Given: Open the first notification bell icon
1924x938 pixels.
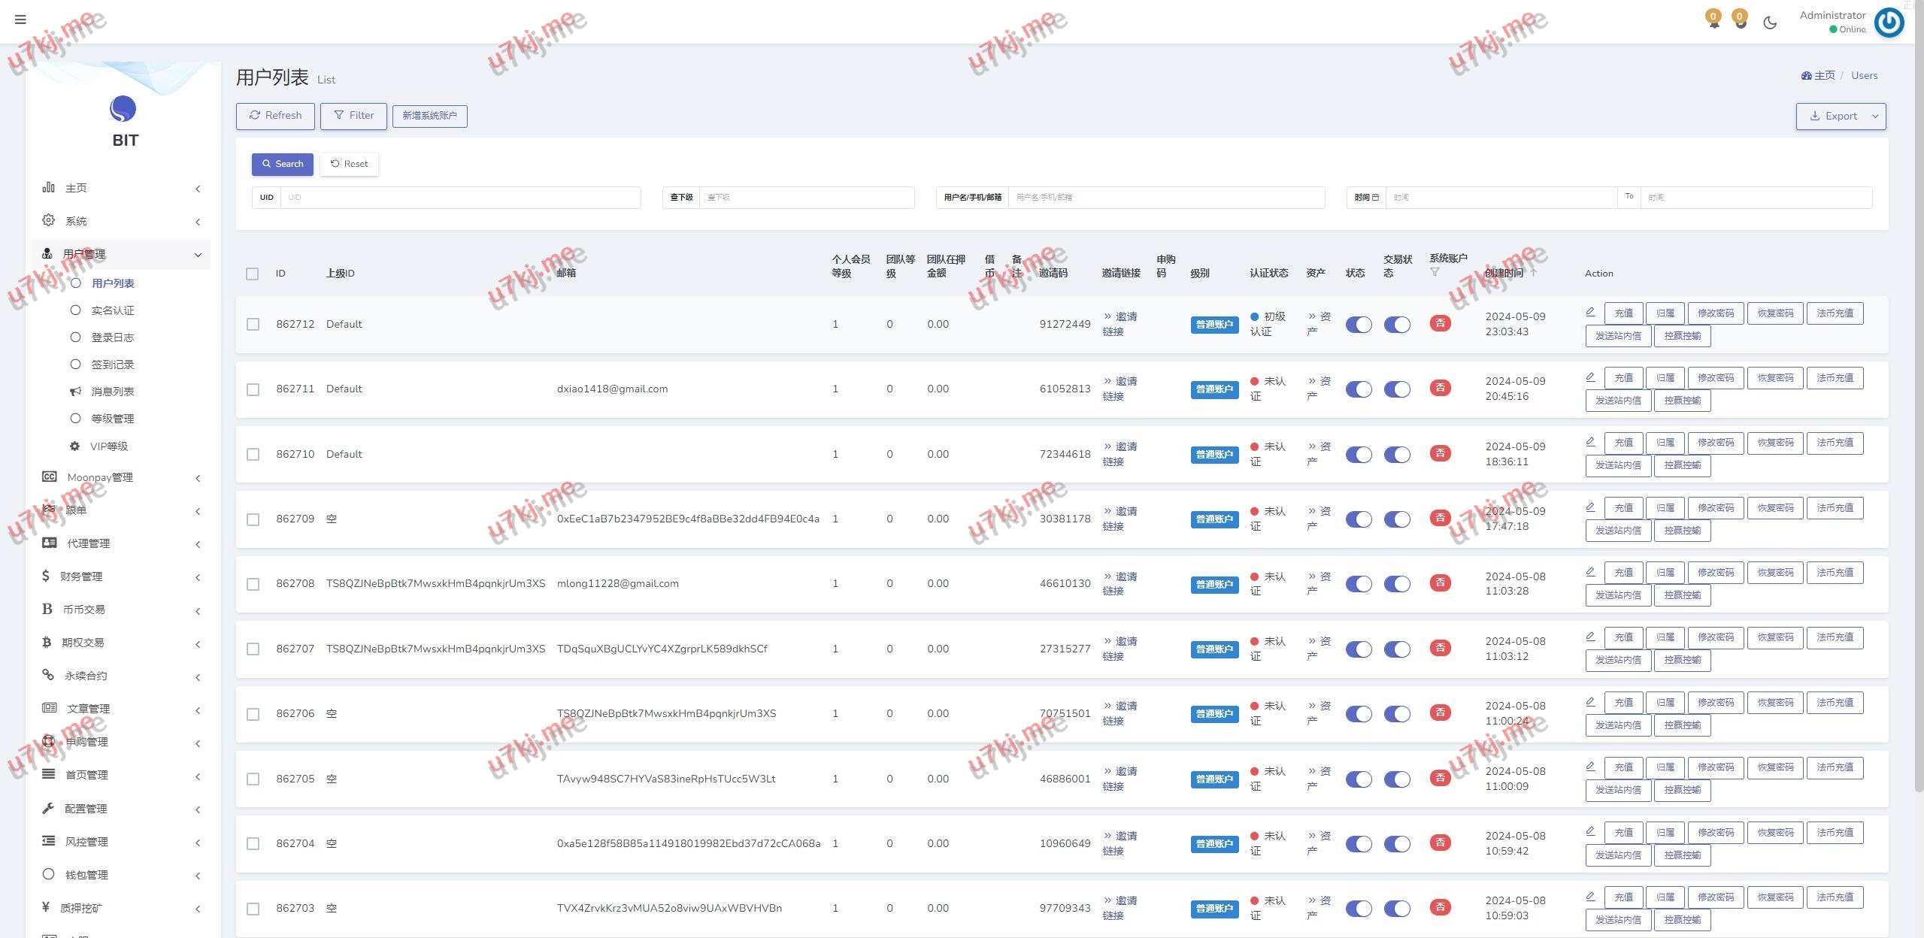Looking at the screenshot, I should 1713,21.
